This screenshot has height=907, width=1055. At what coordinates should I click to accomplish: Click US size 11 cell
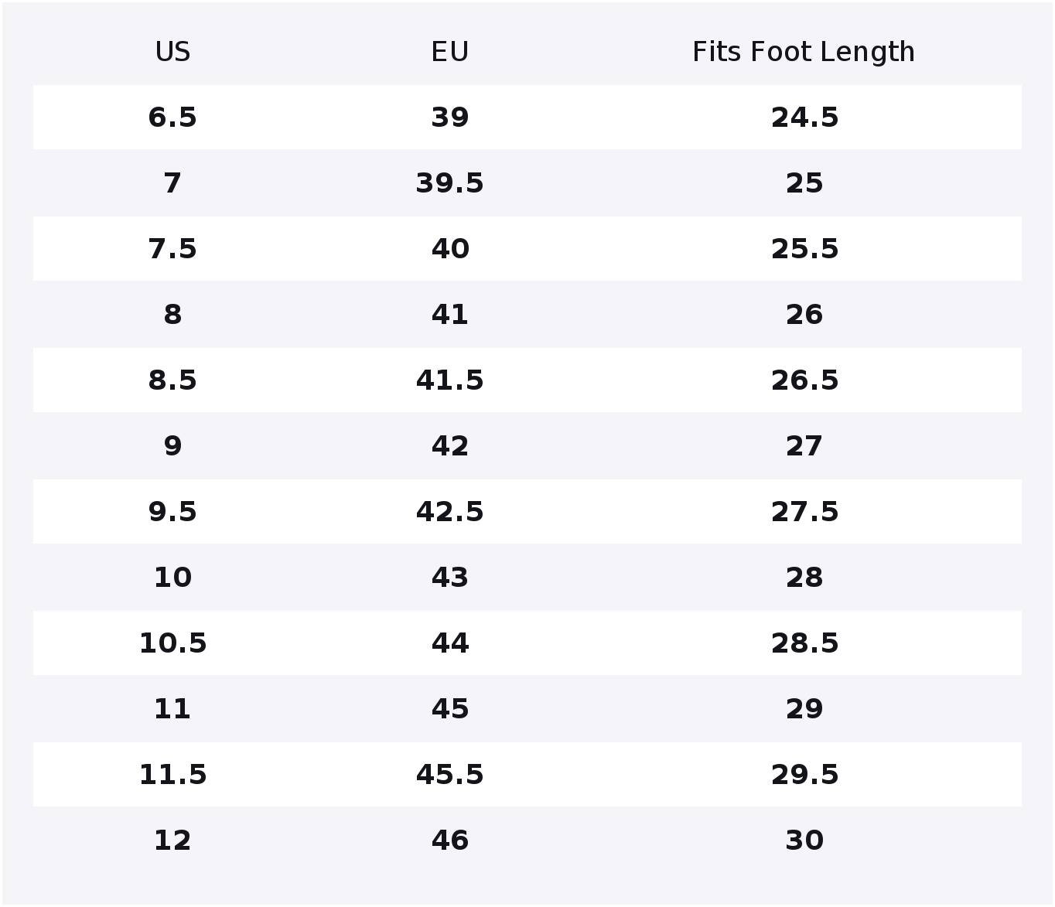click(172, 709)
